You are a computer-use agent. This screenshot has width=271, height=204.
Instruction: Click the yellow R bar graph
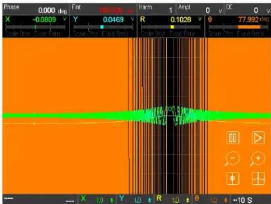tap(171, 27)
